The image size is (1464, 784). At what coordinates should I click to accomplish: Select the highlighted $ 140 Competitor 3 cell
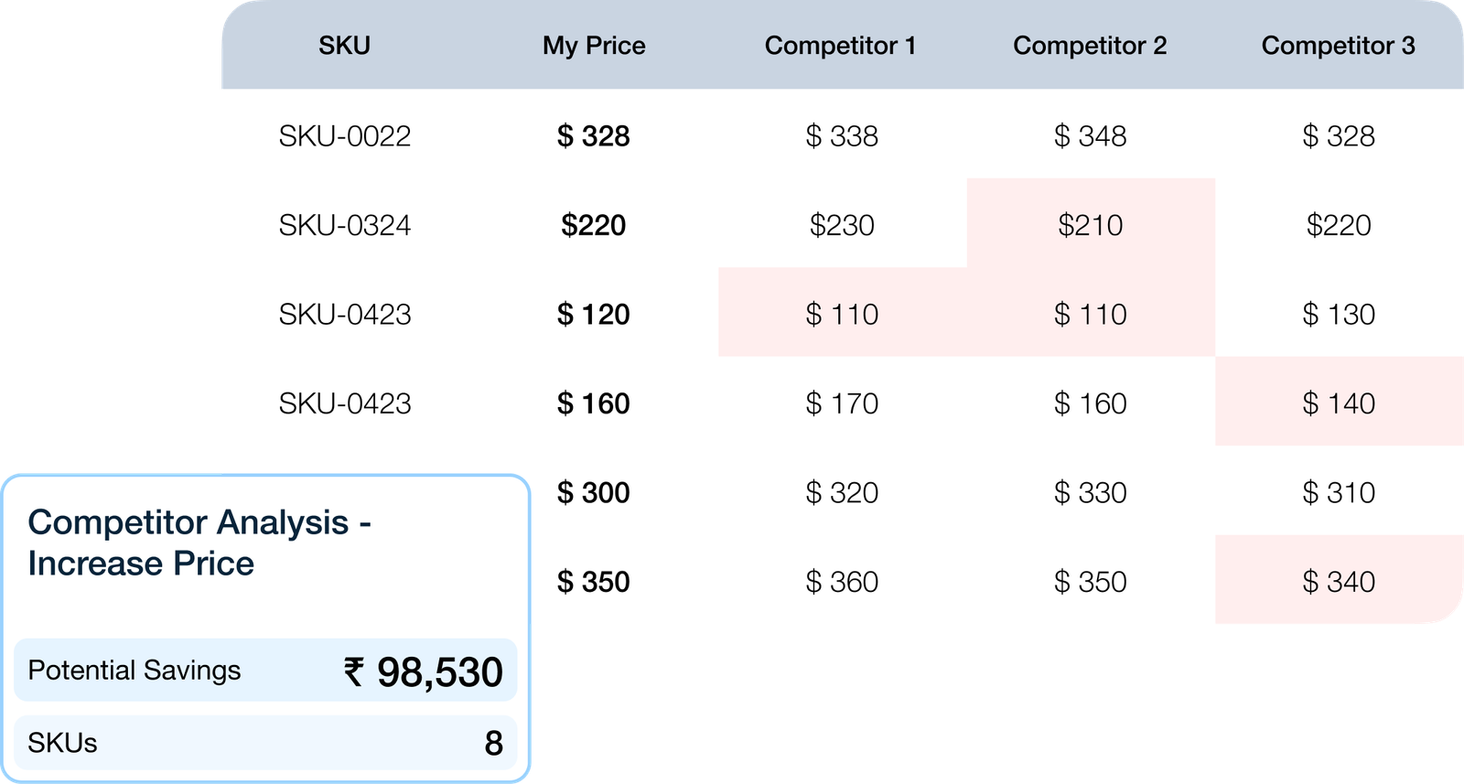tap(1340, 402)
